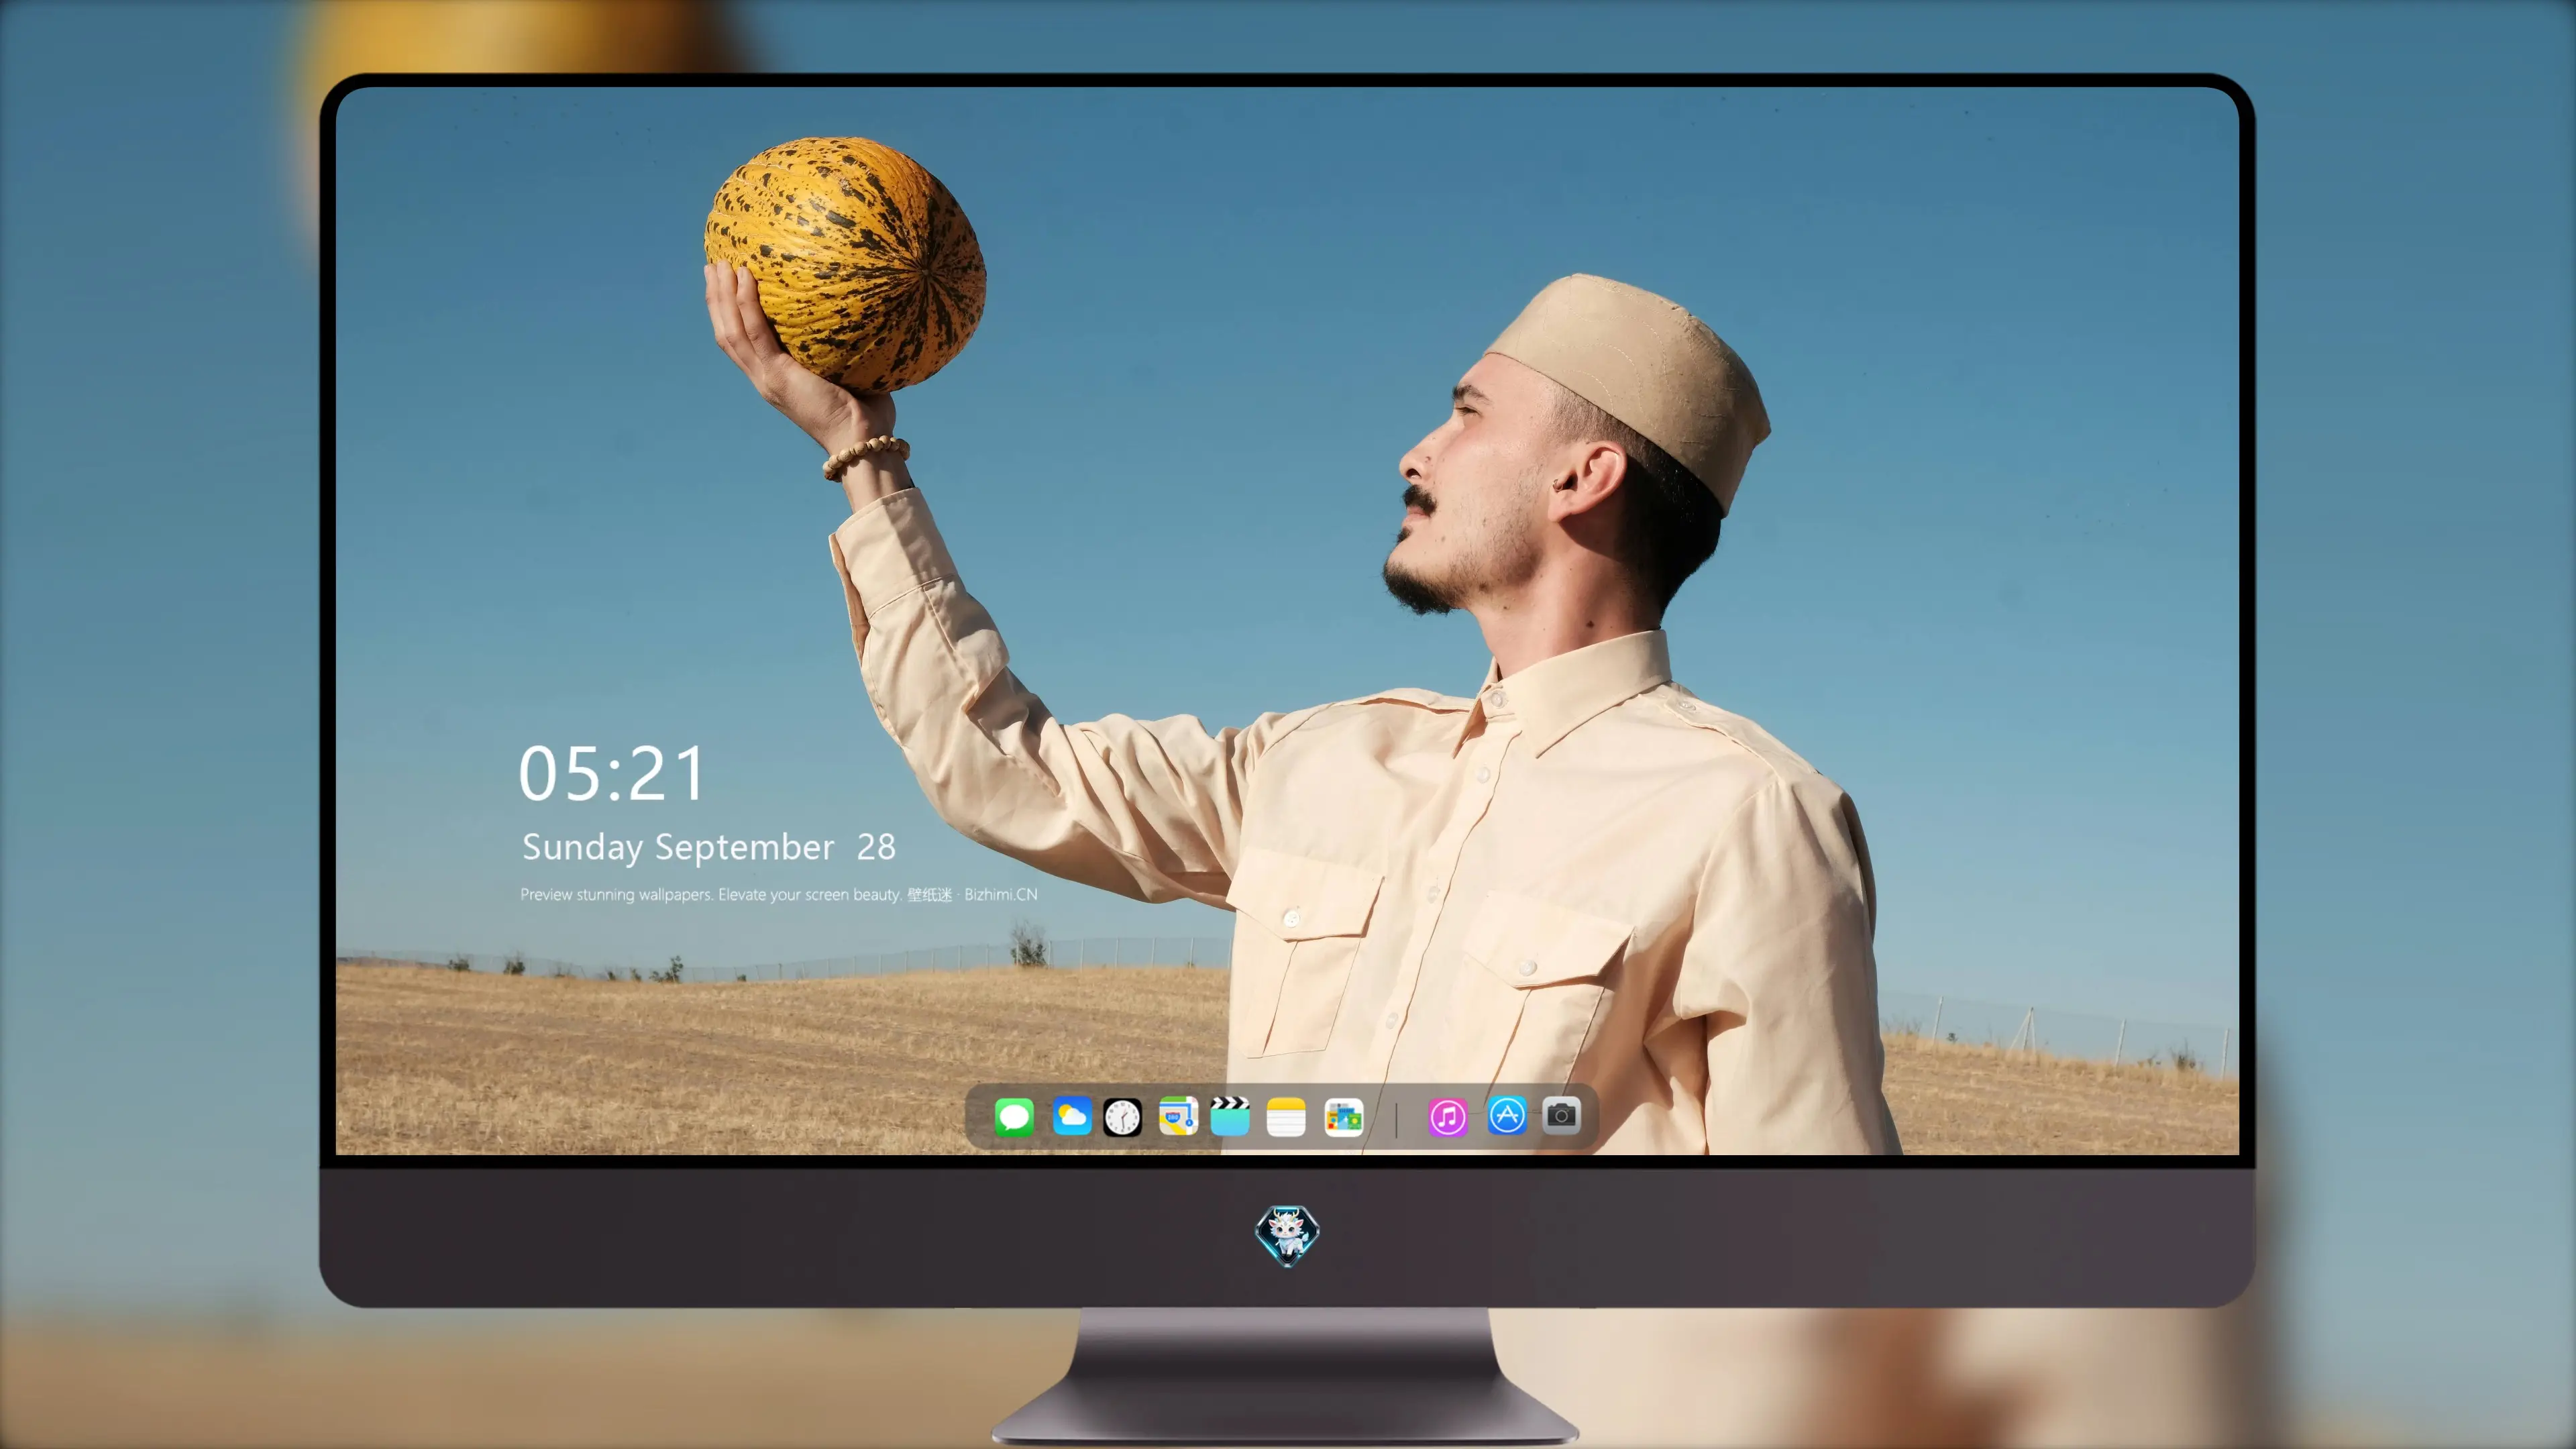The width and height of the screenshot is (2576, 1449).
Task: Launch the Maps app from the dock
Action: (1178, 1116)
